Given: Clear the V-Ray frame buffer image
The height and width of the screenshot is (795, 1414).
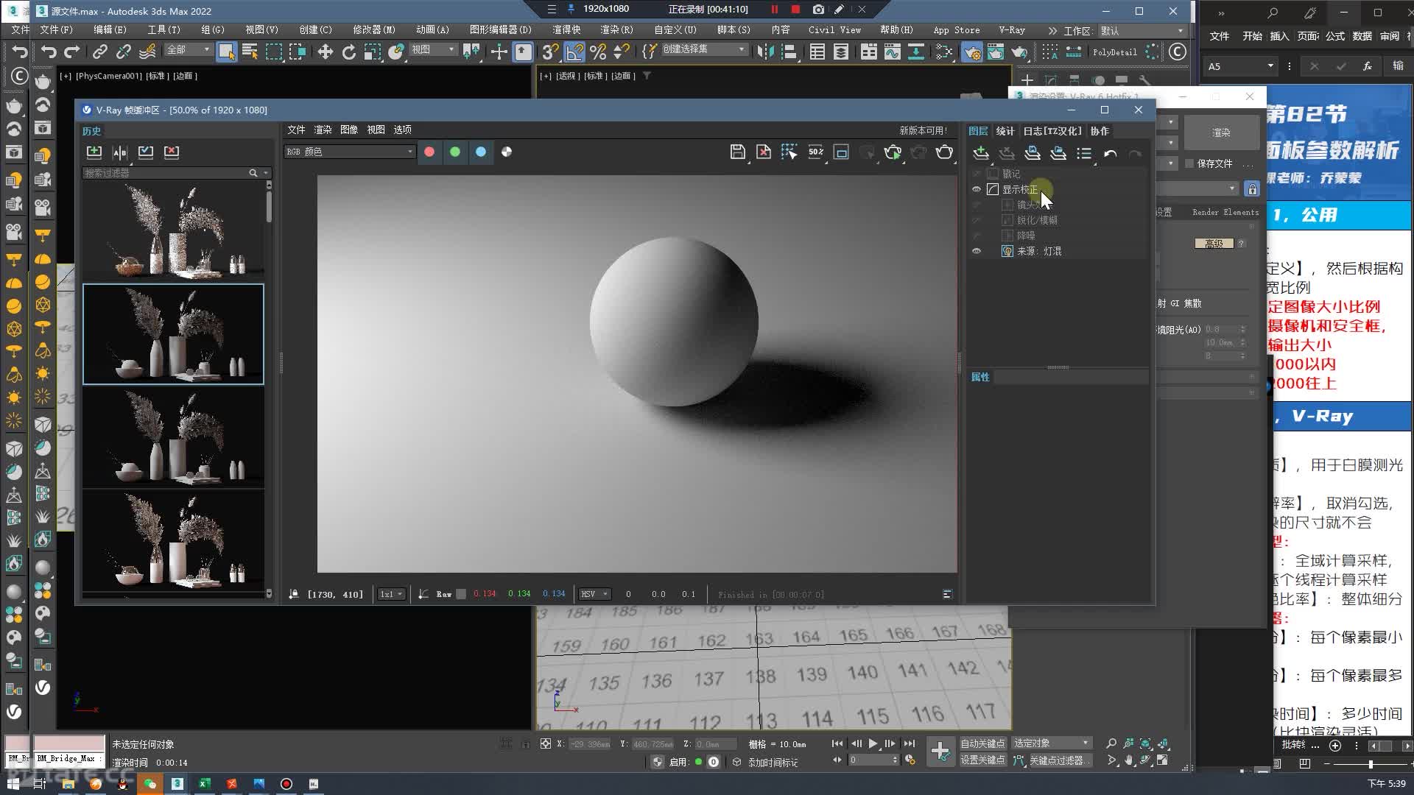Looking at the screenshot, I should pos(764,152).
